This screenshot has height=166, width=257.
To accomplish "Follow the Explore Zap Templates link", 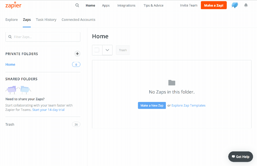I will [188, 105].
